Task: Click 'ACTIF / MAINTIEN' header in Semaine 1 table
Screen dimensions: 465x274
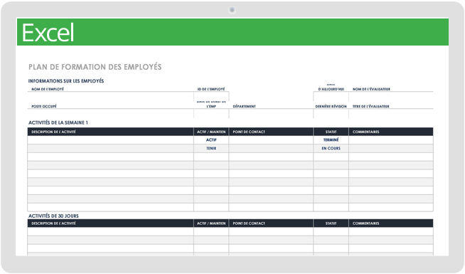Action: tap(211, 132)
